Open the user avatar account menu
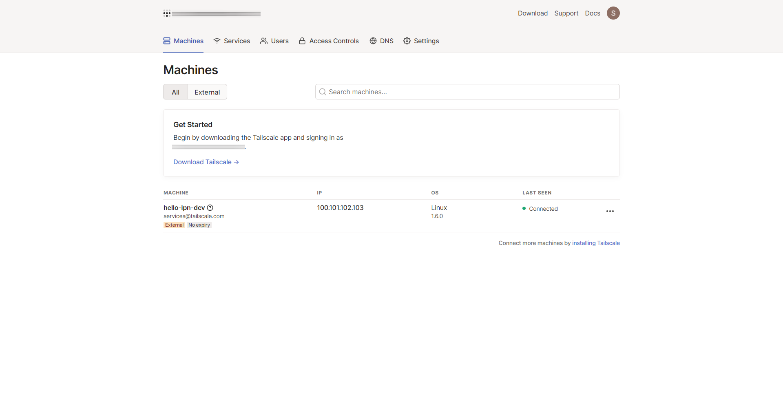The width and height of the screenshot is (783, 395). coord(613,13)
